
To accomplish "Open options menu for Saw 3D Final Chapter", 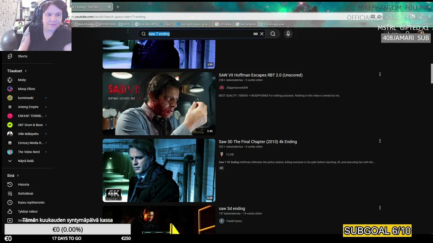I will [380, 141].
